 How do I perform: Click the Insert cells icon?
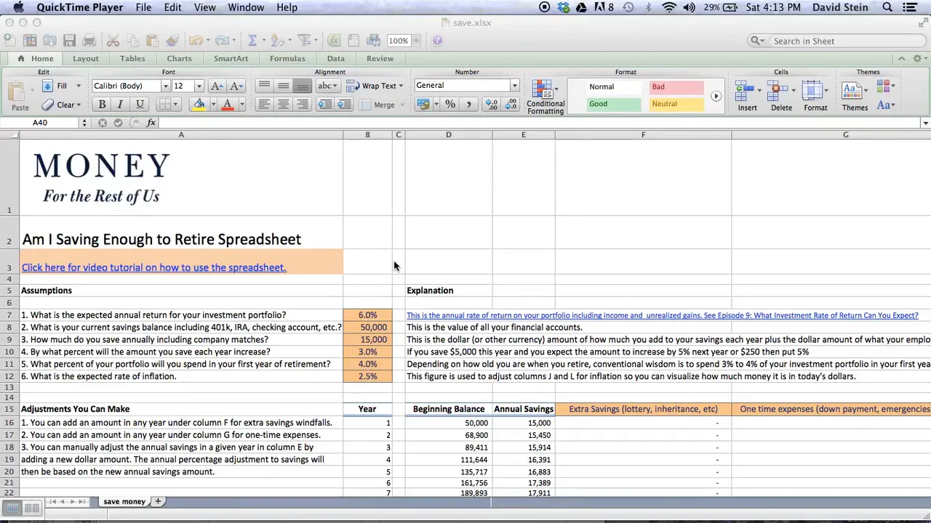(747, 97)
